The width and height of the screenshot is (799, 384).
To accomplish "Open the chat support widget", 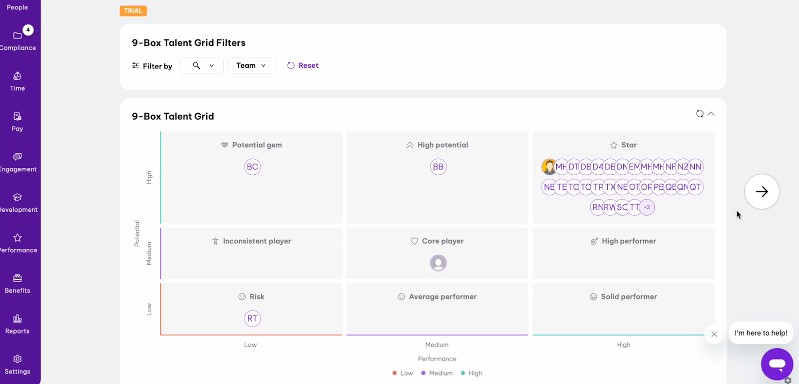I will pos(777,364).
